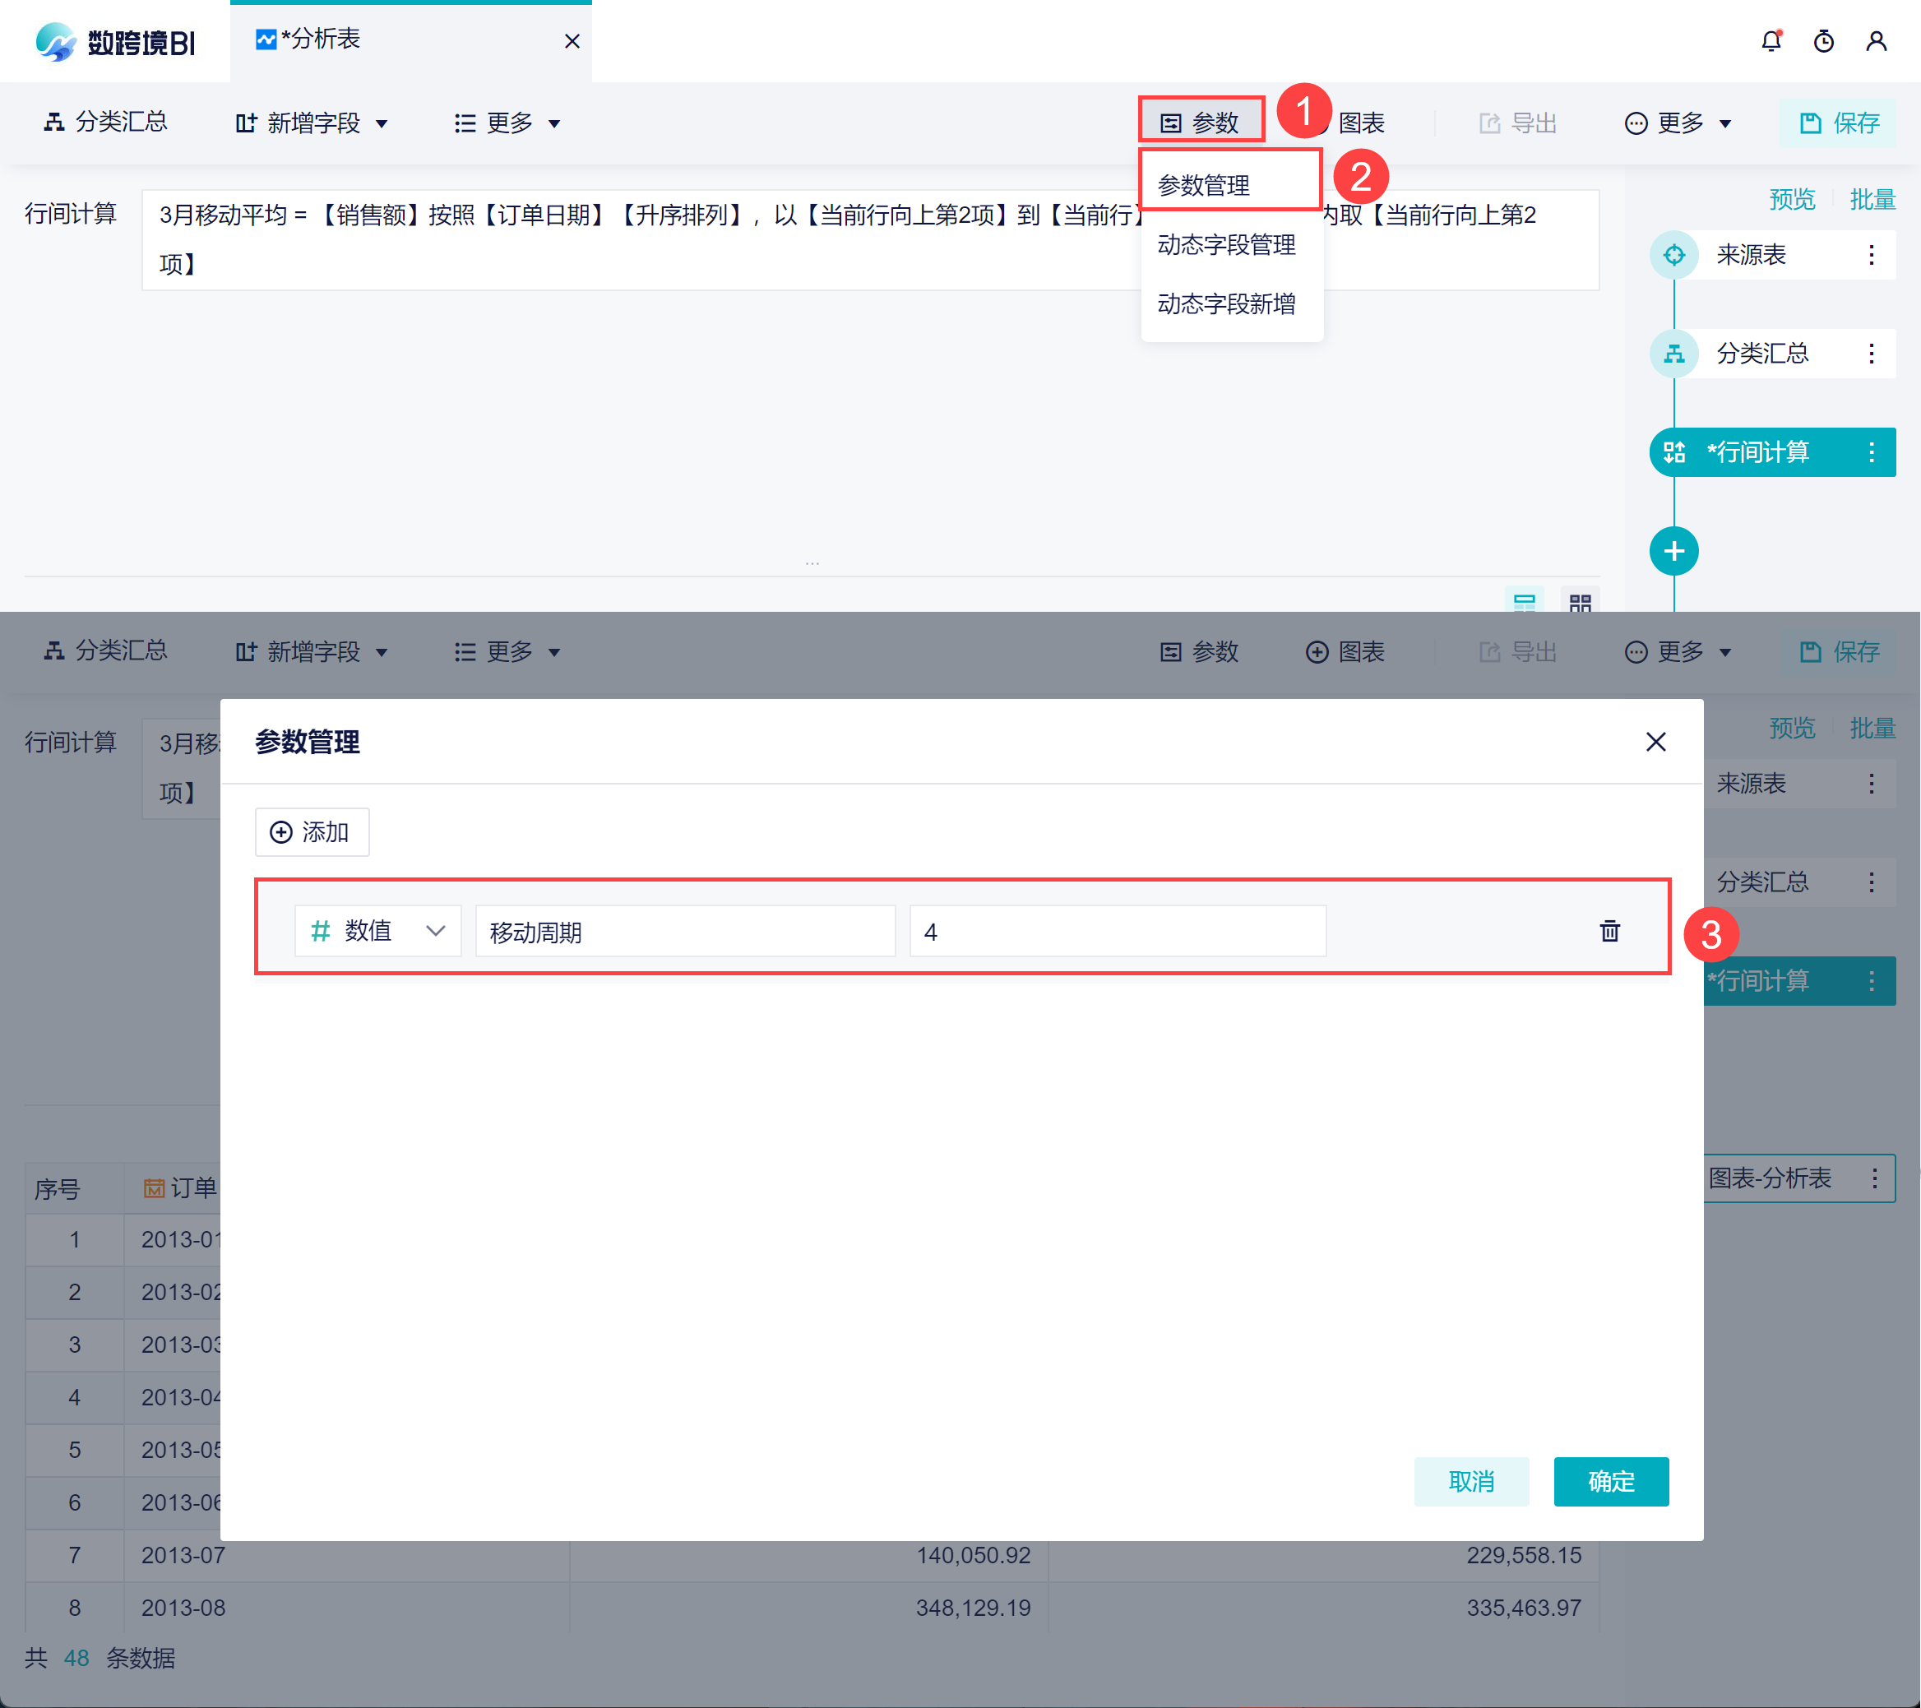Image resolution: width=1921 pixels, height=1708 pixels.
Task: Close the 参数管理 dialog
Action: coord(1655,742)
